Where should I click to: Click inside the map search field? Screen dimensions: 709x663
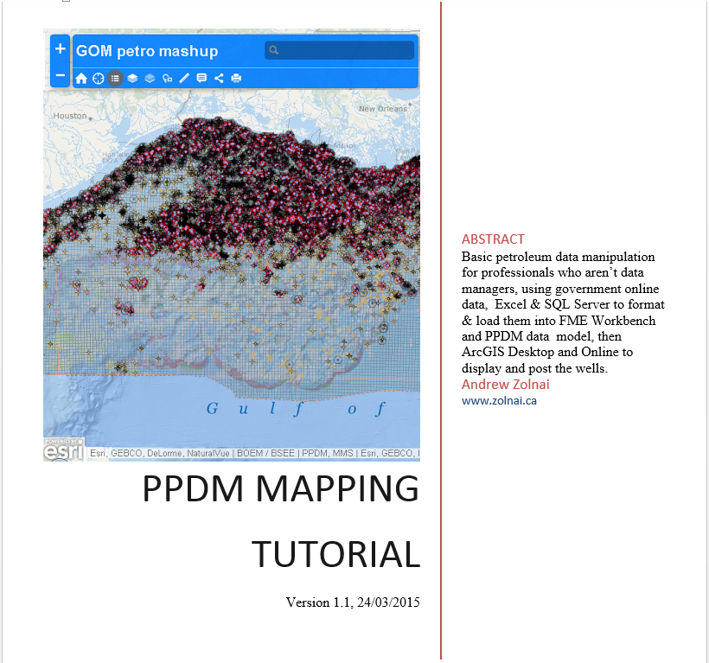point(342,50)
